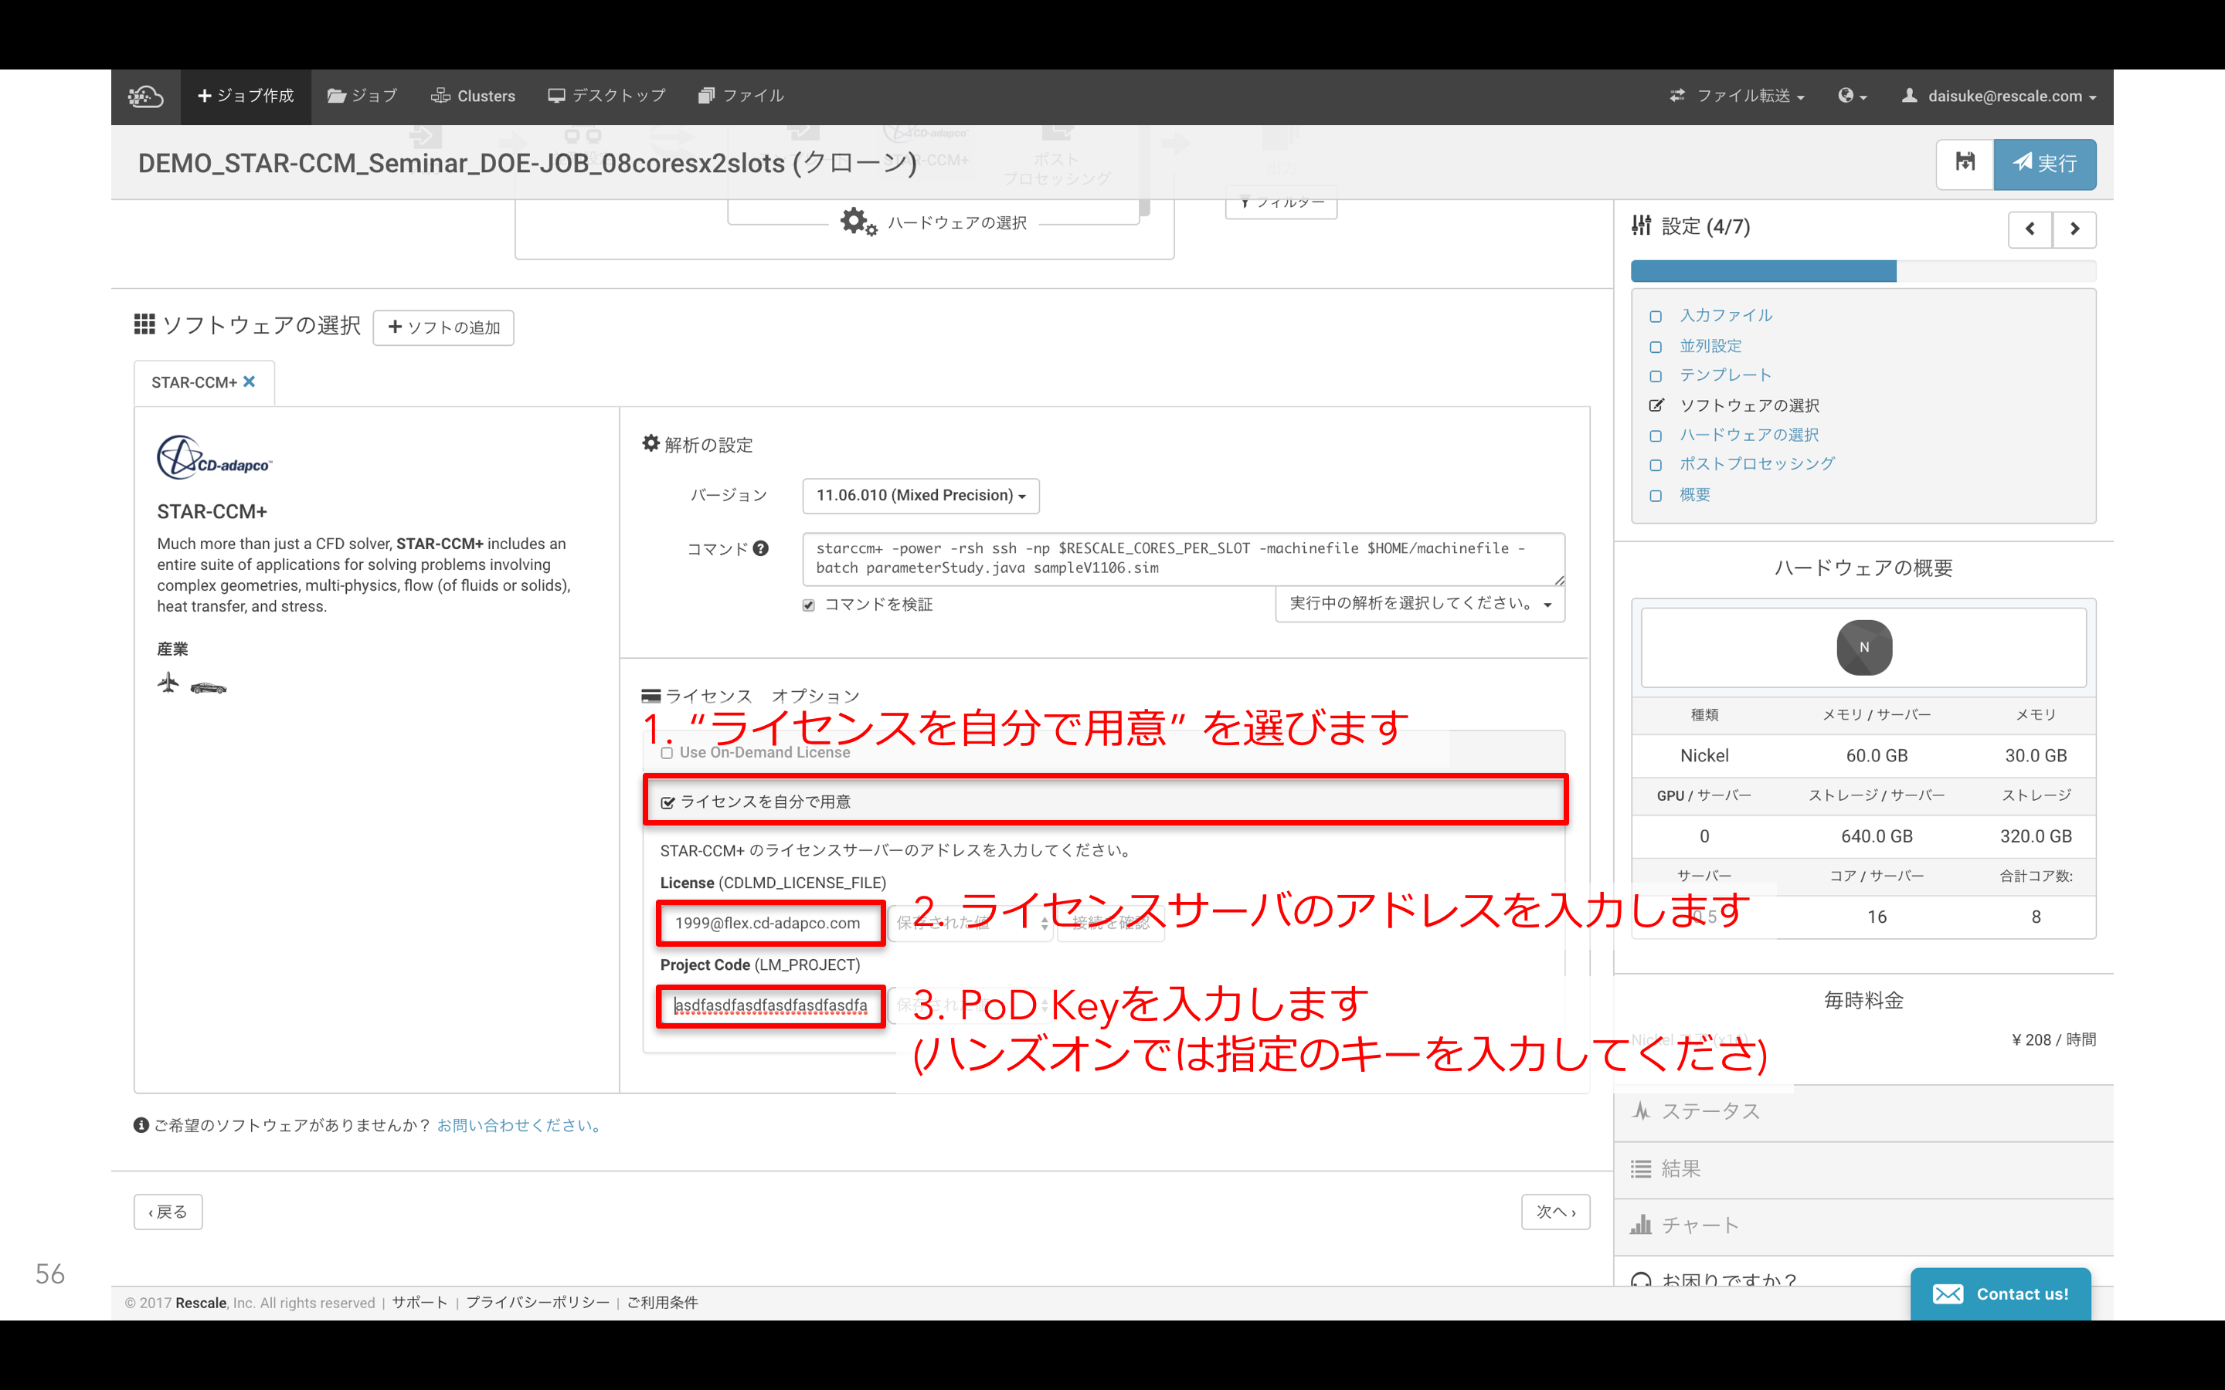Click the License server address field

tap(769, 923)
